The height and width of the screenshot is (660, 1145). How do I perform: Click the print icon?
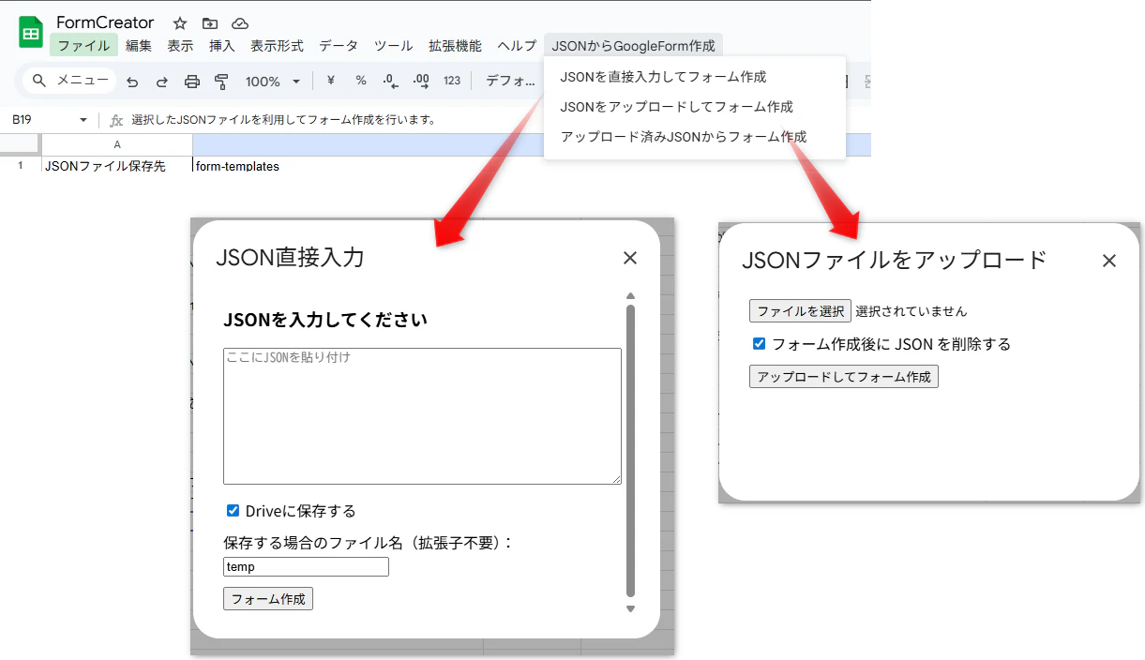(x=192, y=82)
